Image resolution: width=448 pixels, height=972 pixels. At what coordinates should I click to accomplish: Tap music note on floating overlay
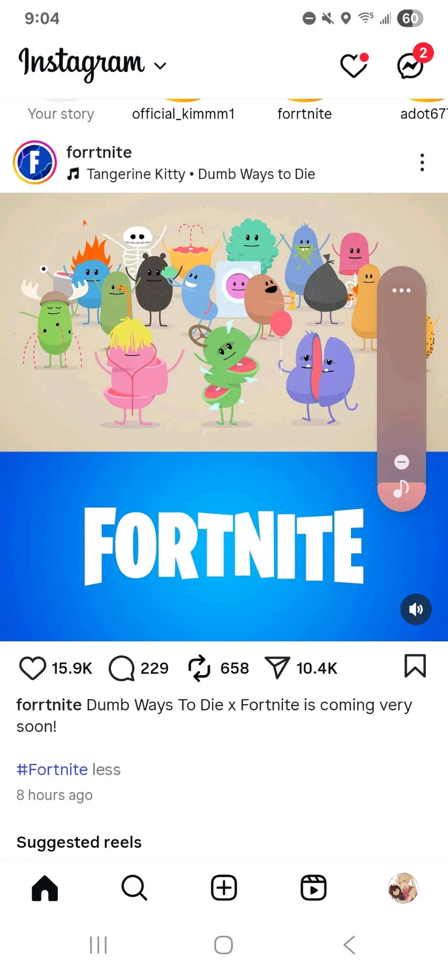[x=401, y=489]
